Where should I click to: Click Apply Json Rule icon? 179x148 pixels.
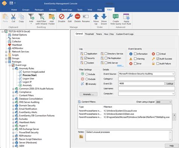tap(126, 17)
